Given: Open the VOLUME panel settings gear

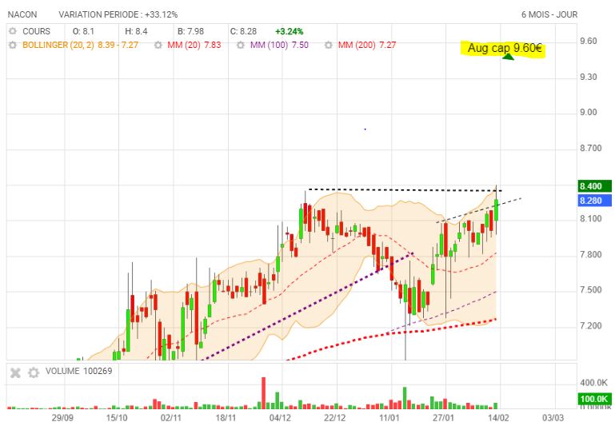Looking at the screenshot, I should [34, 372].
